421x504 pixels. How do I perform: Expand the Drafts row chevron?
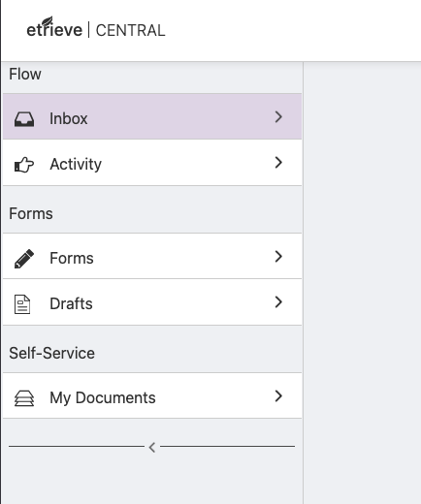click(278, 302)
